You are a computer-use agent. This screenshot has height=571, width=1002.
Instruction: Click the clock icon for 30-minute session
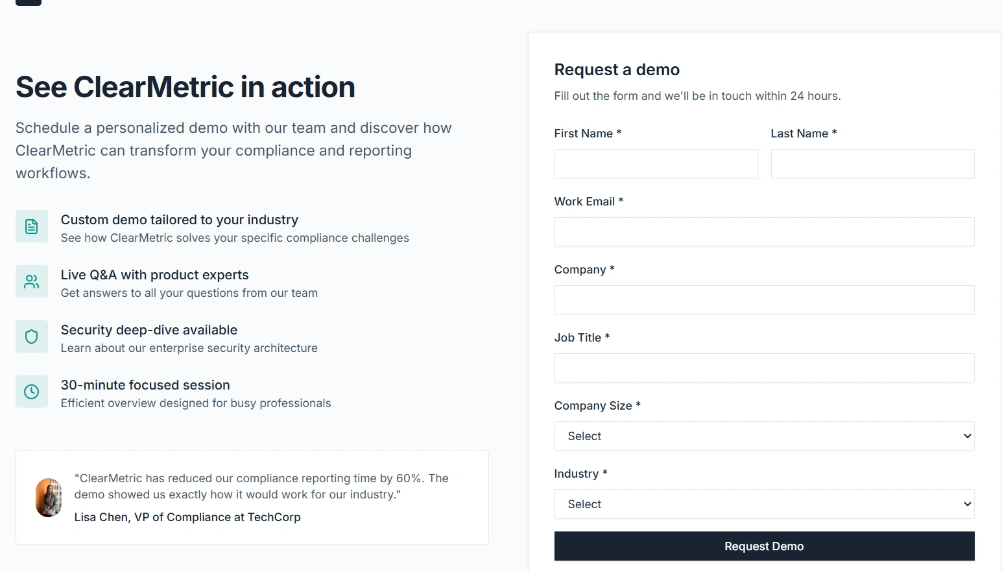(32, 391)
